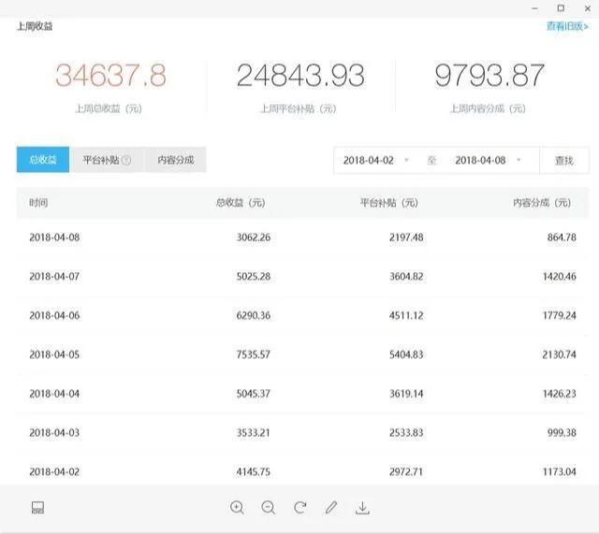599x534 pixels.
Task: Click content share value 1420.46
Action: pyautogui.click(x=560, y=276)
